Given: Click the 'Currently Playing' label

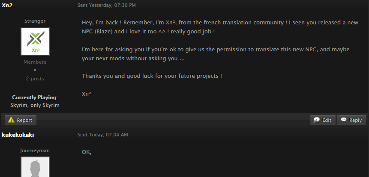Looking at the screenshot, I should click(35, 97).
